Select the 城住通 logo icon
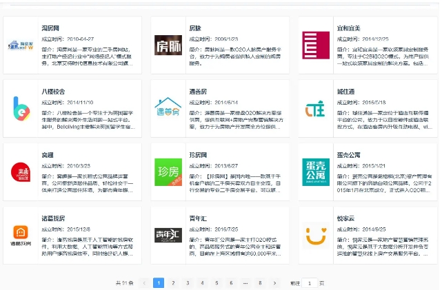This screenshot has height=290, width=442. pyautogui.click(x=315, y=109)
